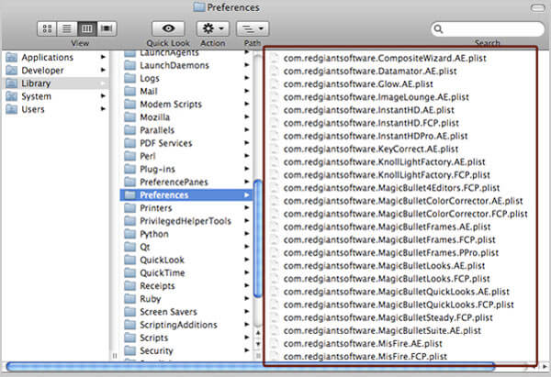Click the MagicBulletSuite.AE.plist file
Screen dimensions: 551x377
point(381,329)
